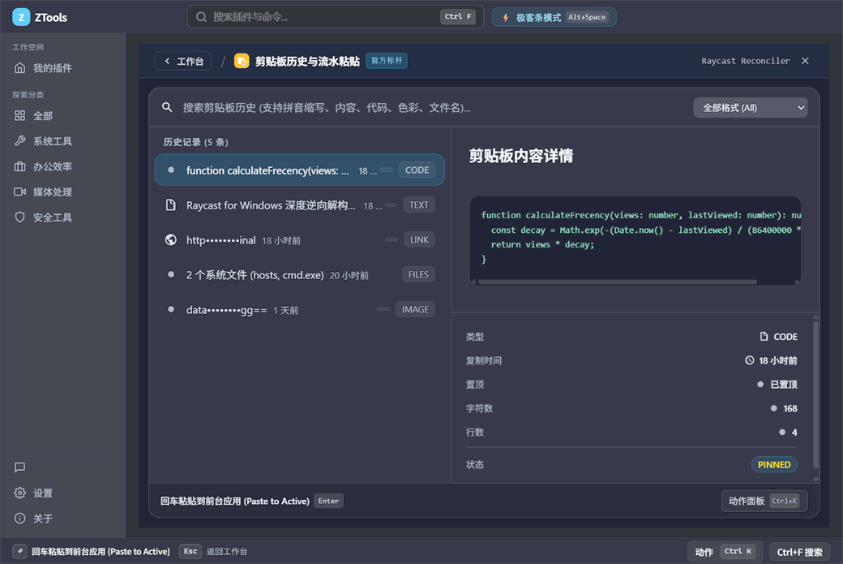Viewport: 843px width, 564px height.
Task: Open 设置 gear icon in sidebar
Action: point(20,493)
